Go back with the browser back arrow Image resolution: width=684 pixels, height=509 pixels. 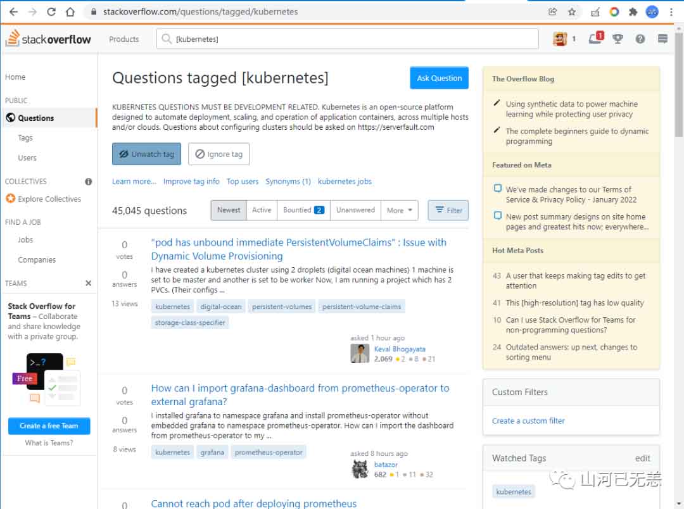[13, 12]
